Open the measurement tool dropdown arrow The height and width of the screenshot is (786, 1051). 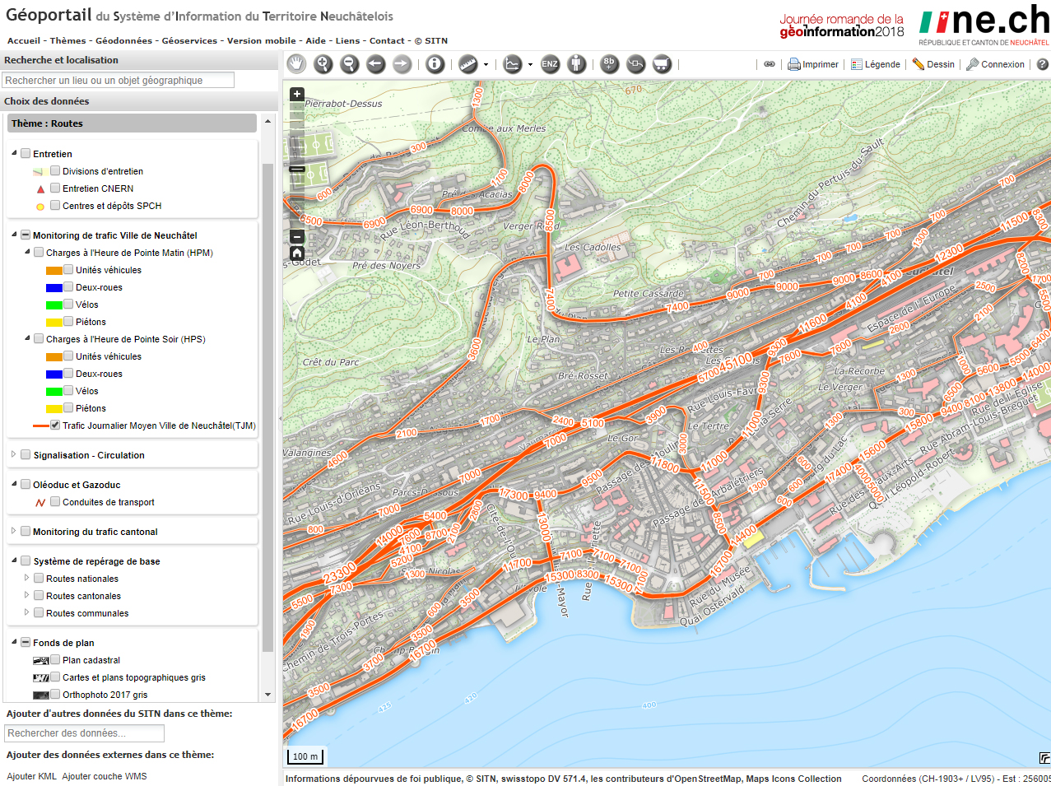click(486, 65)
